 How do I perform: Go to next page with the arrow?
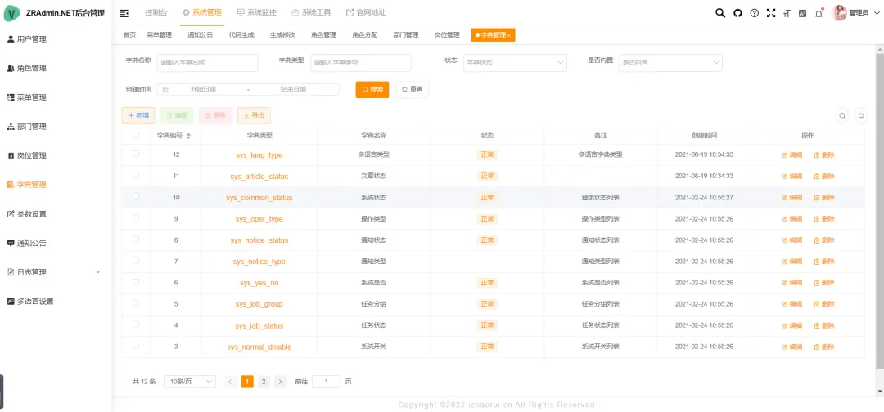280,382
